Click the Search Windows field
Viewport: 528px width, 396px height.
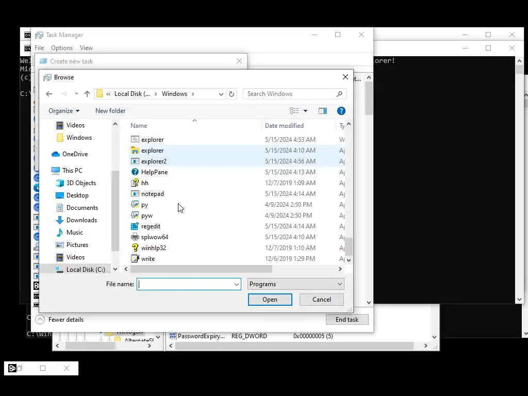[291, 94]
